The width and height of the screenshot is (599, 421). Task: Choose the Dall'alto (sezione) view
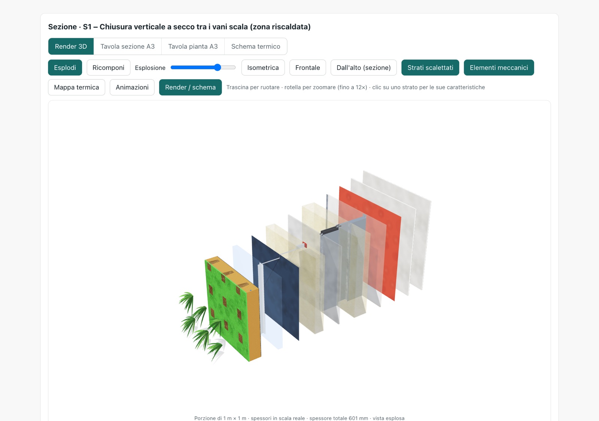(x=364, y=68)
